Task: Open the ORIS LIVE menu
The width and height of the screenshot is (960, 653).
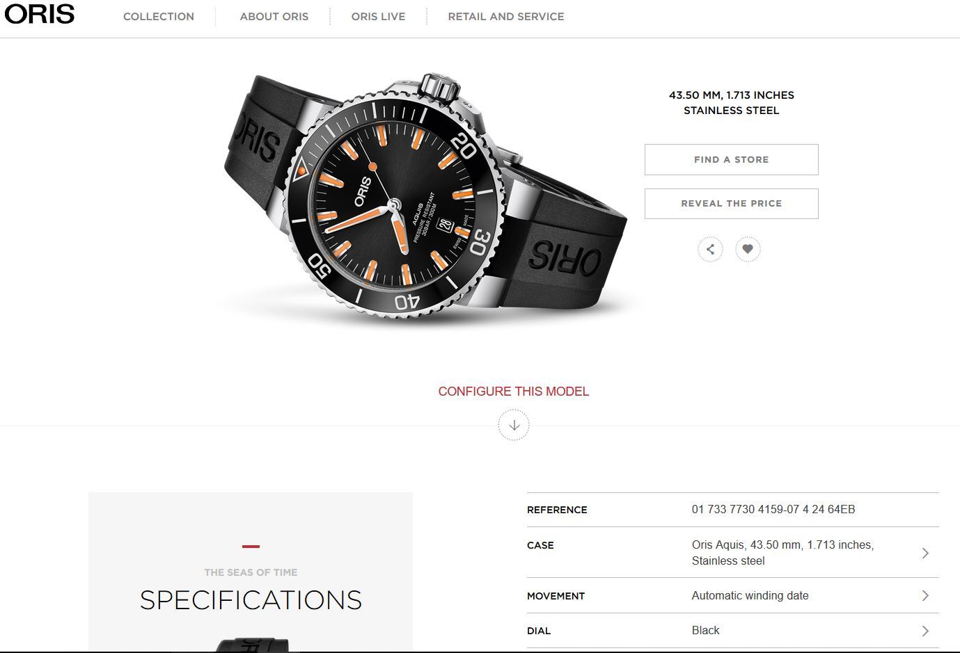Action: coord(378,16)
